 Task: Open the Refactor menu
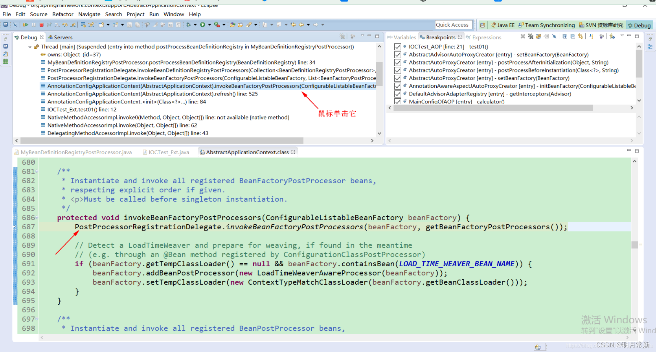click(63, 14)
